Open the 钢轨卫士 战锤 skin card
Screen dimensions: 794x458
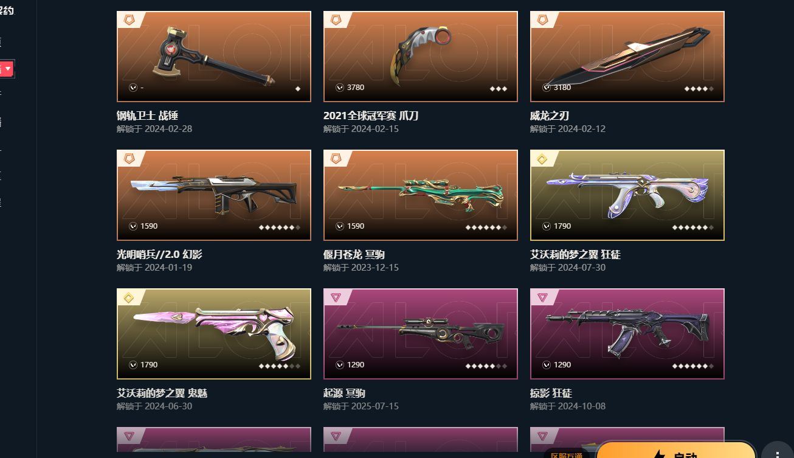(x=214, y=57)
